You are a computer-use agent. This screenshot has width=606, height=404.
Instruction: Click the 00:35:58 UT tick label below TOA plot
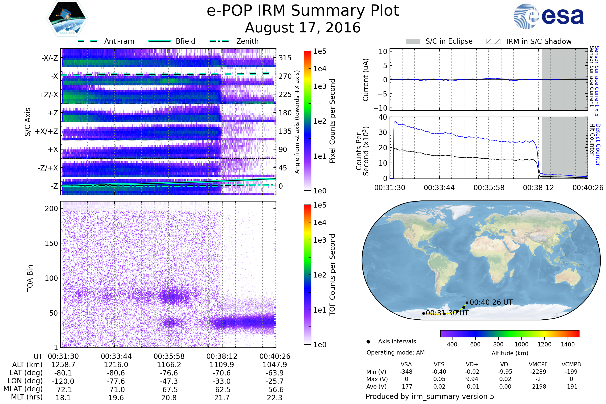(x=169, y=356)
